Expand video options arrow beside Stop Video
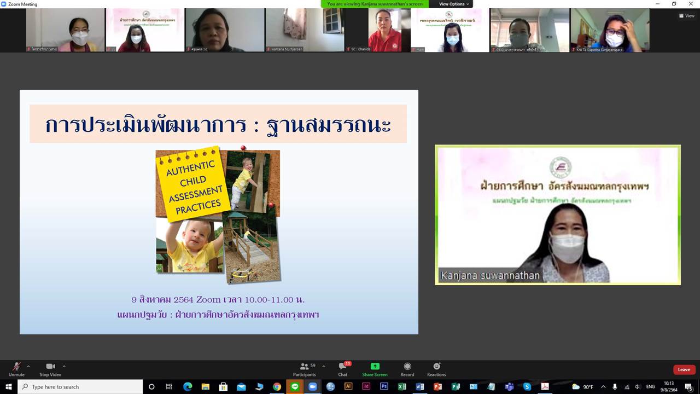The width and height of the screenshot is (700, 394). 64,366
